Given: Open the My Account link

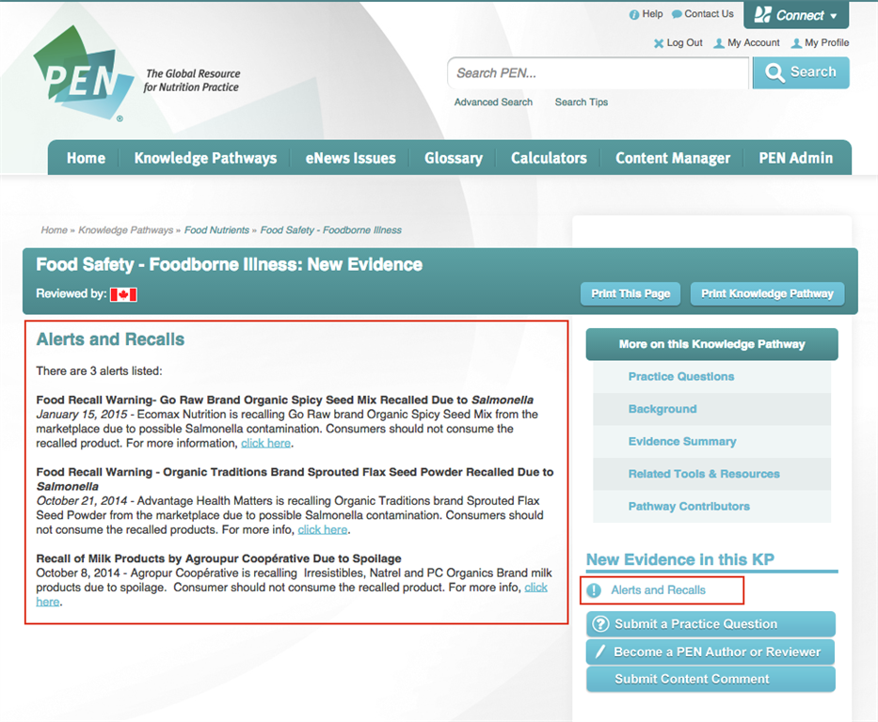Looking at the screenshot, I should (x=754, y=43).
